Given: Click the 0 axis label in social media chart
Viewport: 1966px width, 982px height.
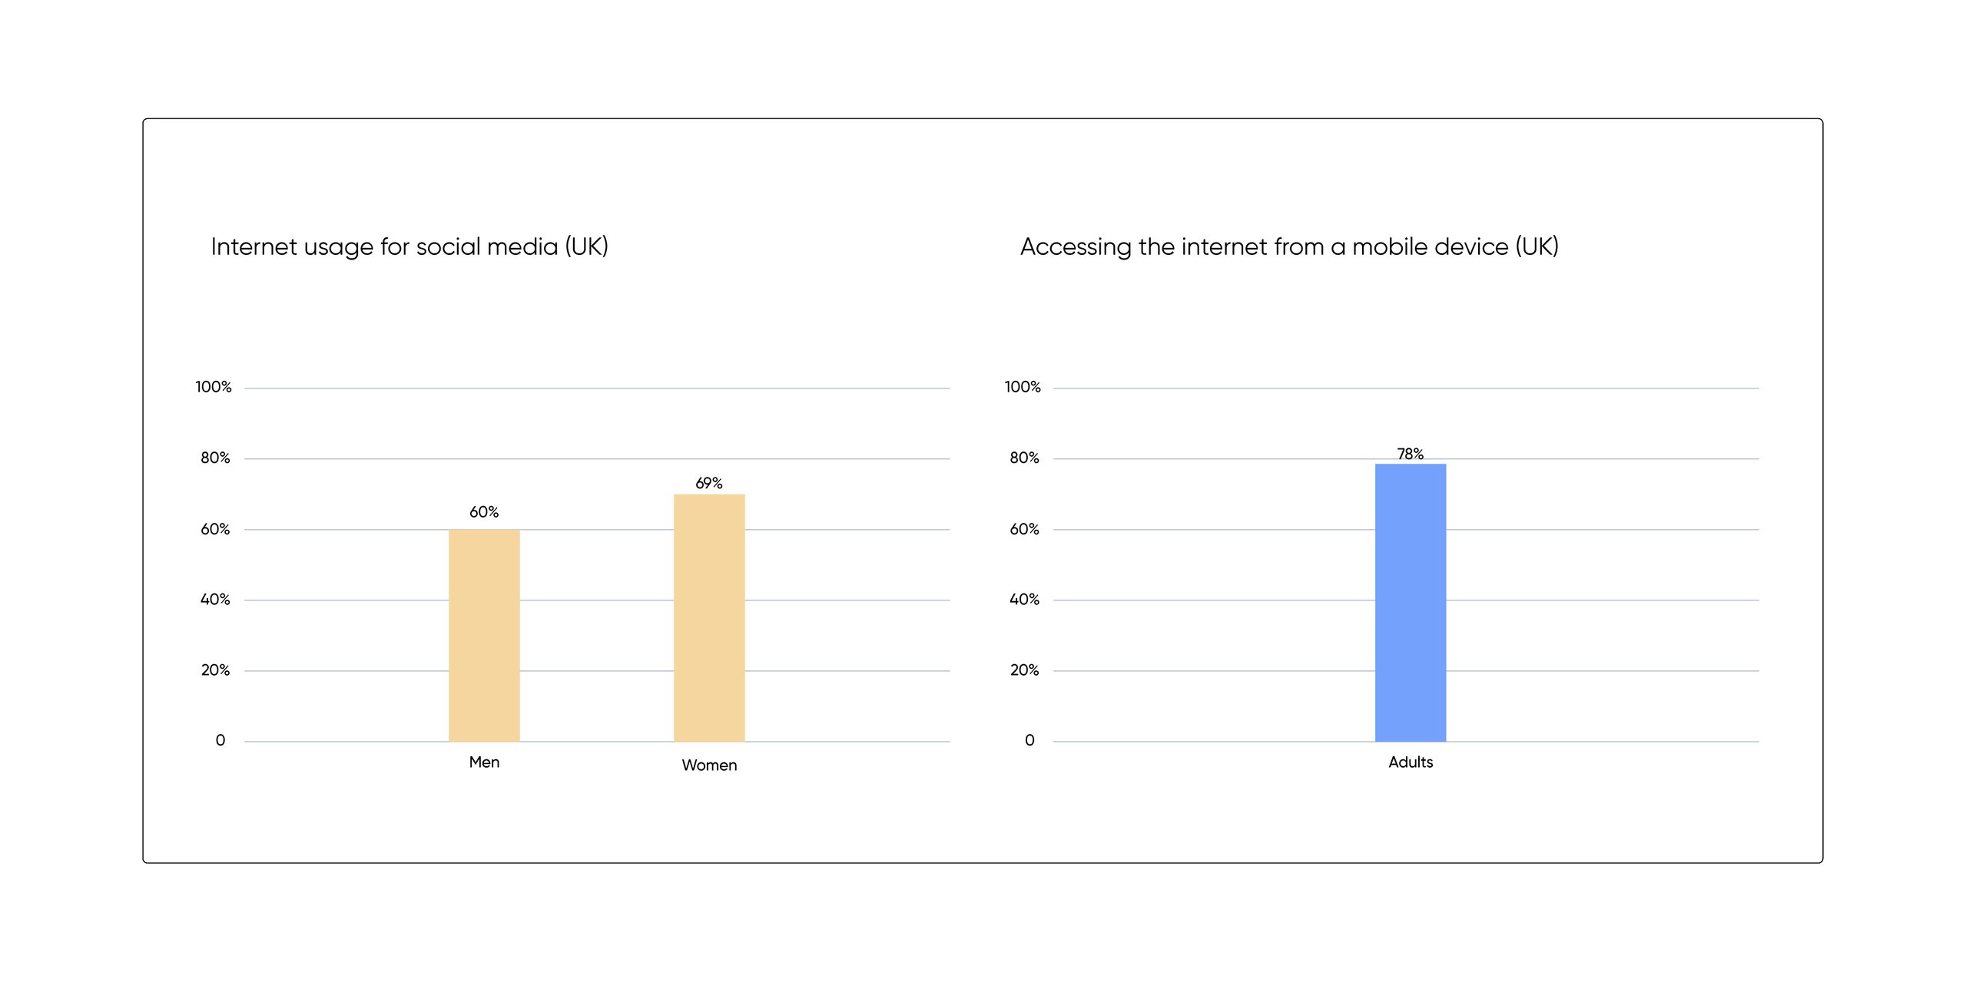Looking at the screenshot, I should click(220, 741).
